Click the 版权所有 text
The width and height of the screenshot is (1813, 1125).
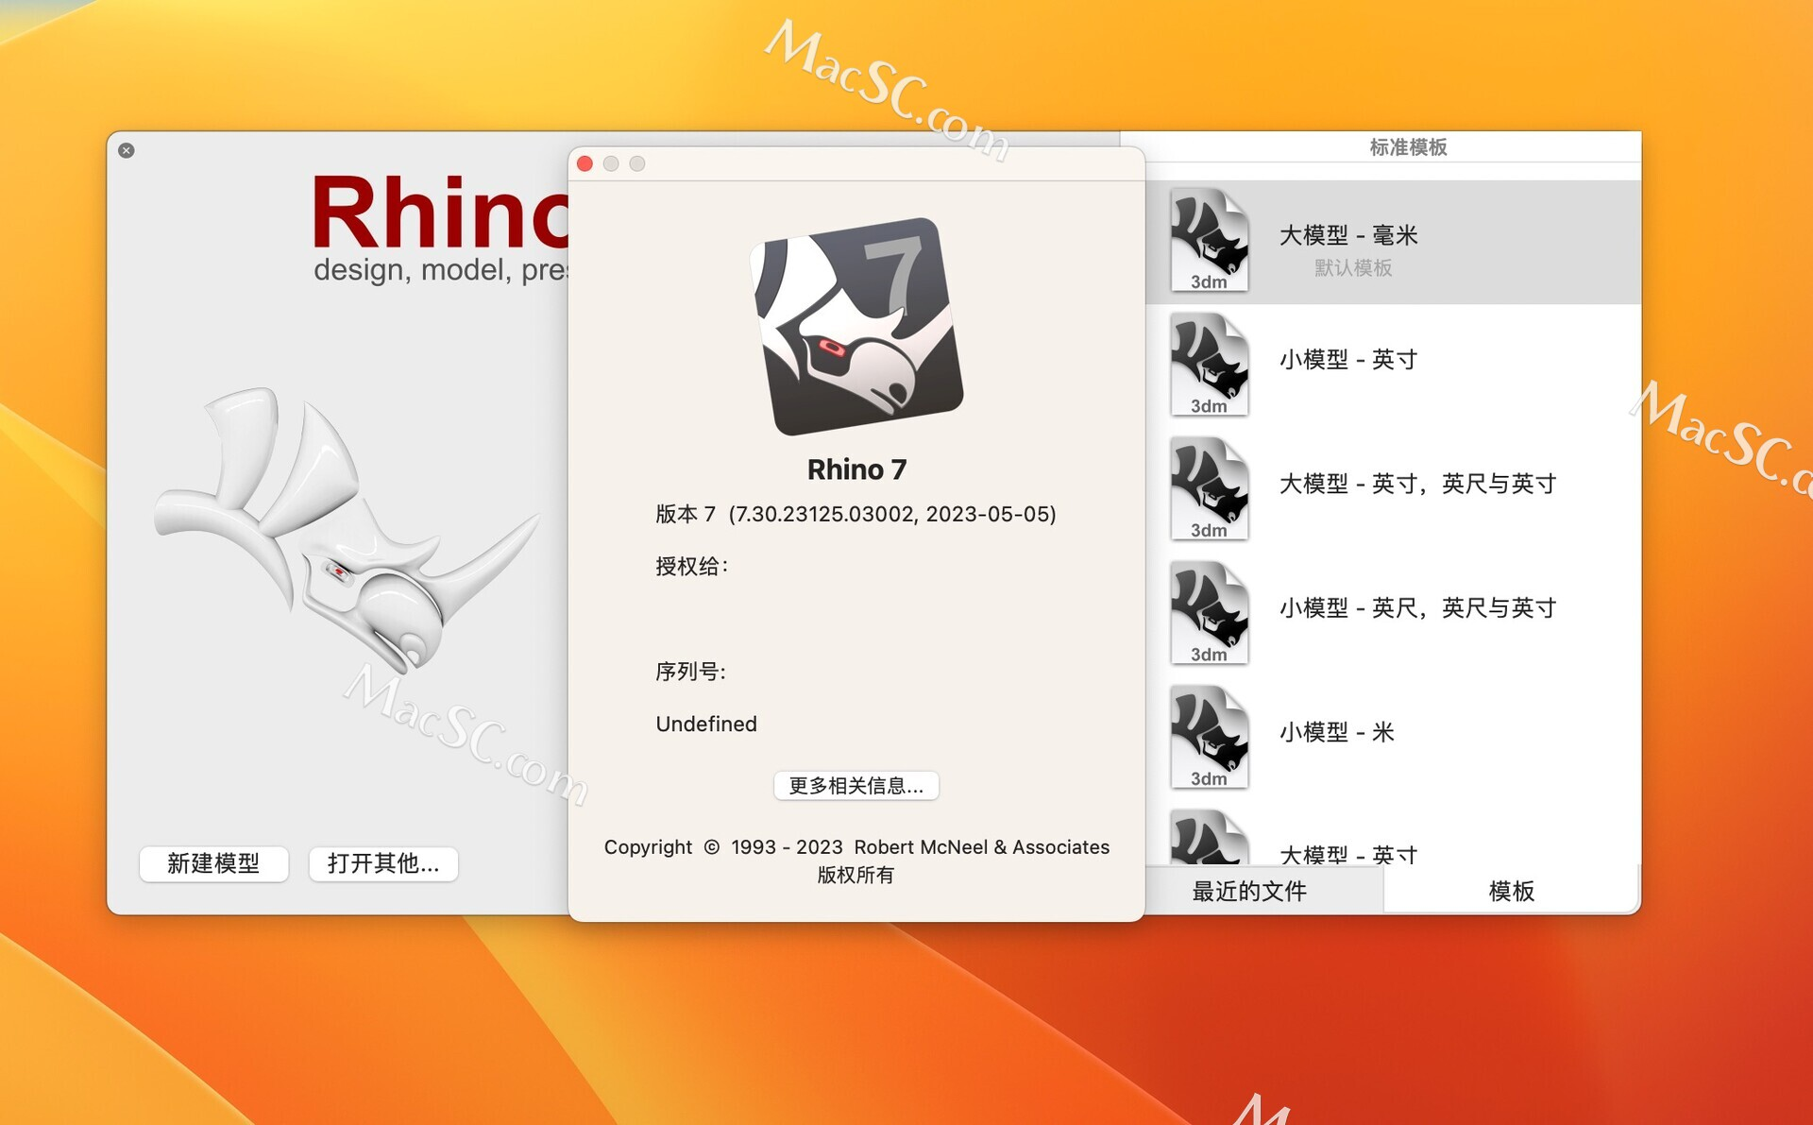[x=856, y=875]
